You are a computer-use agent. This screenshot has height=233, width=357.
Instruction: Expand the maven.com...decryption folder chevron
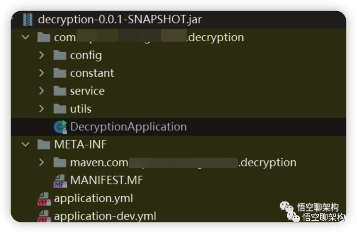41,163
